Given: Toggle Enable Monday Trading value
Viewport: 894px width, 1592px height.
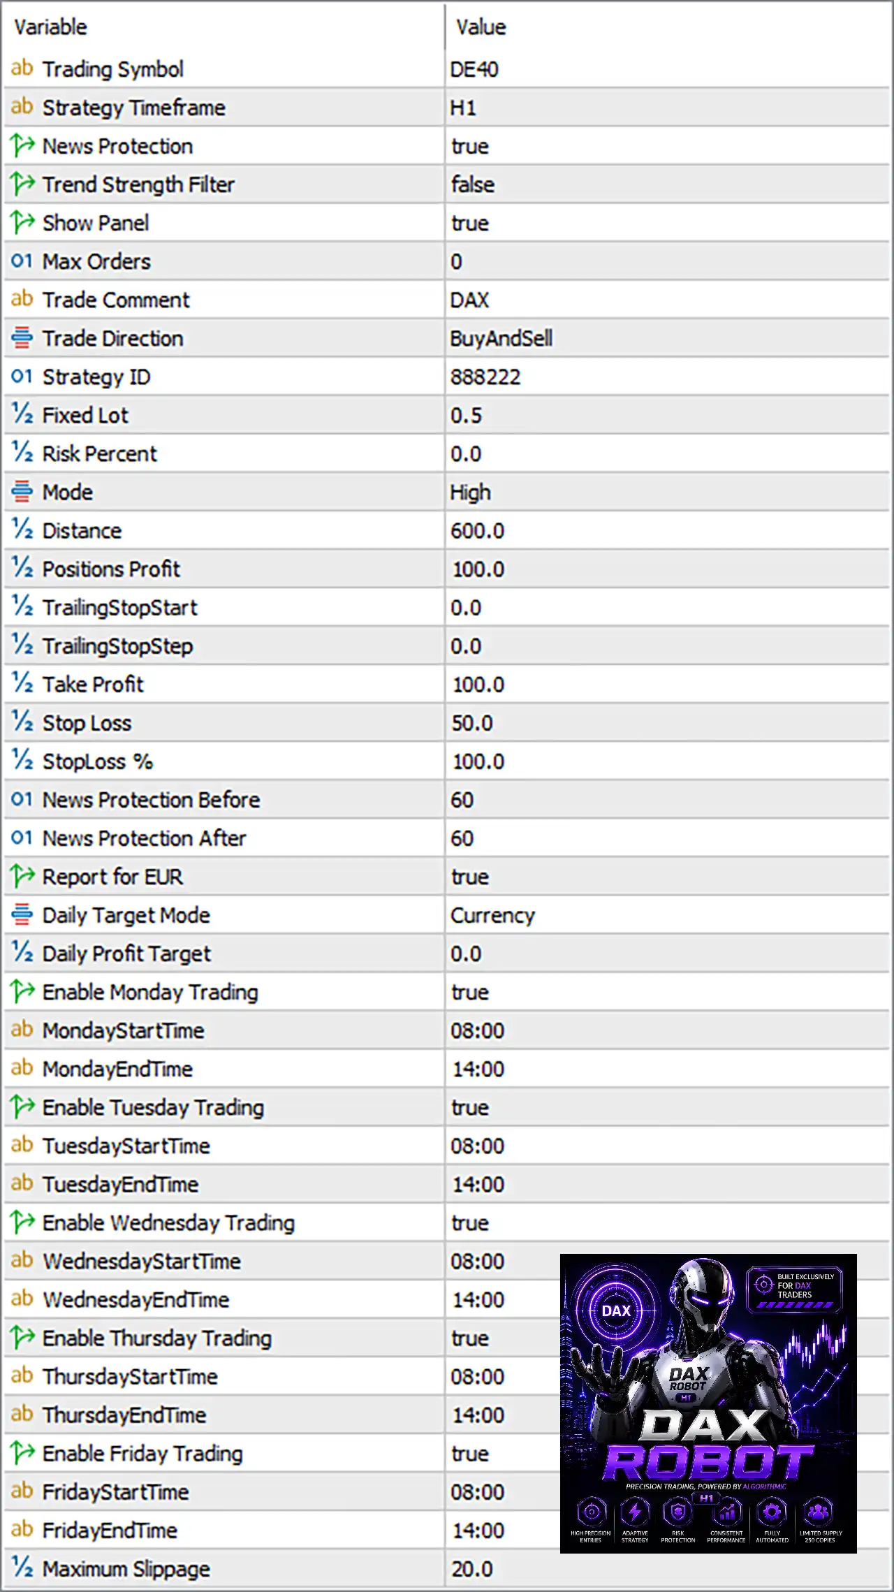Looking at the screenshot, I should 667,992.
